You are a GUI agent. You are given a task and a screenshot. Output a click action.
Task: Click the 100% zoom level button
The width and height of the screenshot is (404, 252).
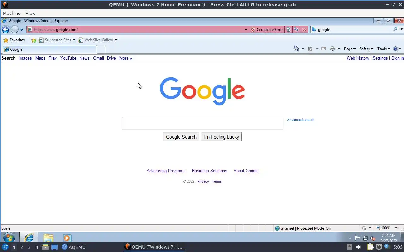tap(383, 228)
